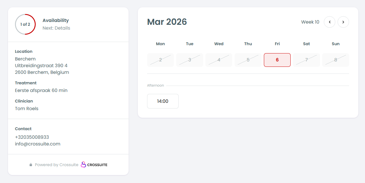
Task: Select Saturday the 7th
Action: tap(307, 60)
